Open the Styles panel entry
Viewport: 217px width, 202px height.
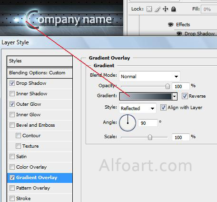click(40, 61)
